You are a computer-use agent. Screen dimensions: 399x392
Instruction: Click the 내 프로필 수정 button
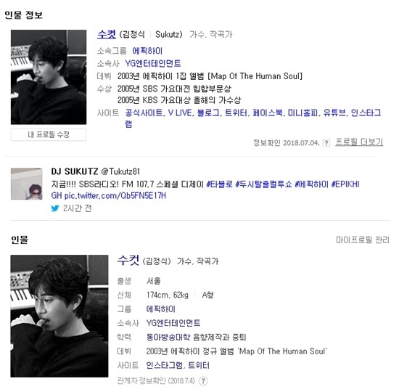pyautogui.click(x=49, y=134)
